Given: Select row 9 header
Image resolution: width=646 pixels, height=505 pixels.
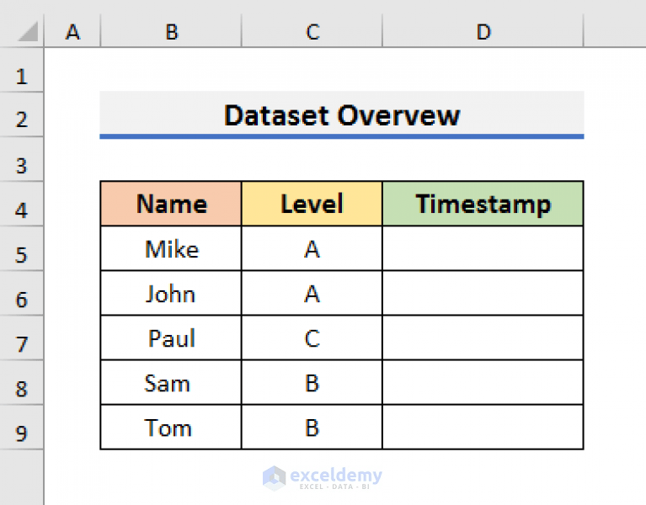Looking at the screenshot, I should tap(21, 427).
